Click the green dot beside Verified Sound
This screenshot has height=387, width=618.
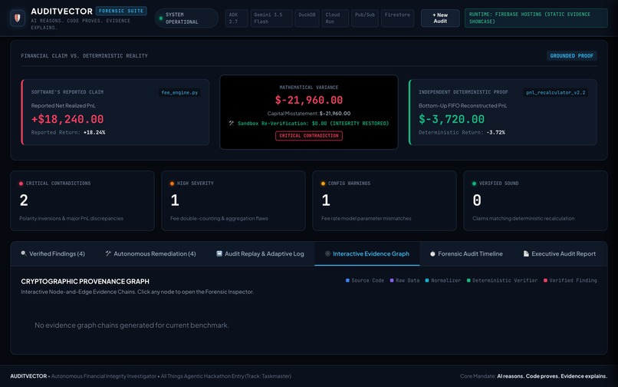474,184
